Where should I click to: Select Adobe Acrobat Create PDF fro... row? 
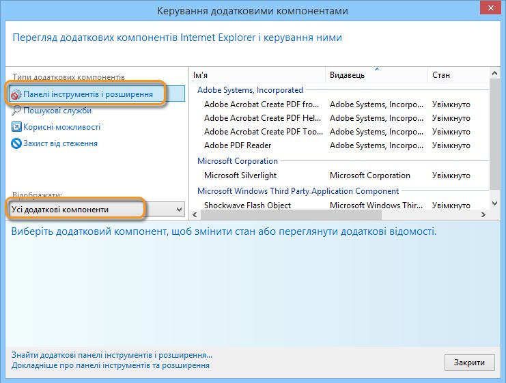[339, 104]
